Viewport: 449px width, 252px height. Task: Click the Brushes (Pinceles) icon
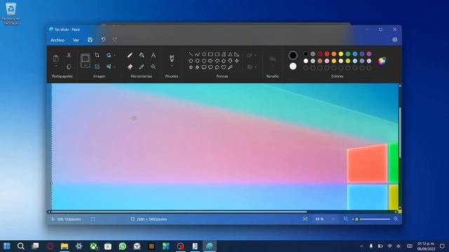[x=171, y=58]
